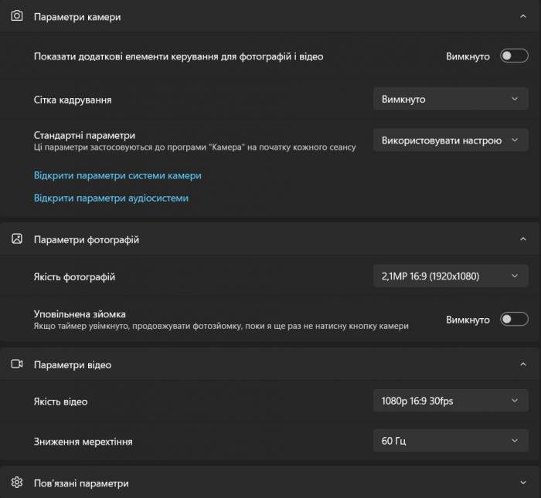Viewport: 541px width, 498px height.
Task: Click the photo icon beside Параметри фотографій
Action: pyautogui.click(x=17, y=239)
